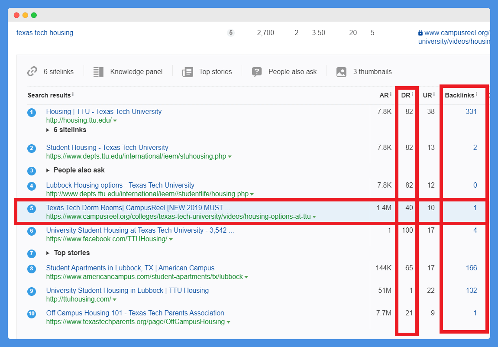Click the info icon next to Backlinks header
498x347 pixels.
pos(476,94)
